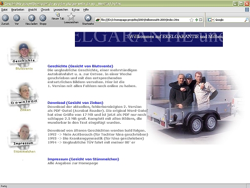Open the Datei menu

4,10
